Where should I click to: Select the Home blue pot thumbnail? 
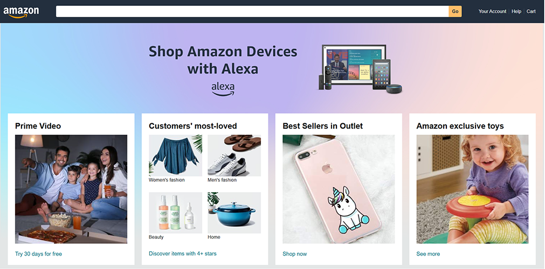pos(234,213)
